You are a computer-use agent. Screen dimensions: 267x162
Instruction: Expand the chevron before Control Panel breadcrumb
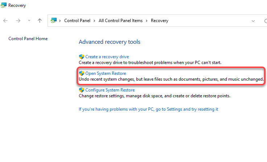pyautogui.click(x=61, y=21)
